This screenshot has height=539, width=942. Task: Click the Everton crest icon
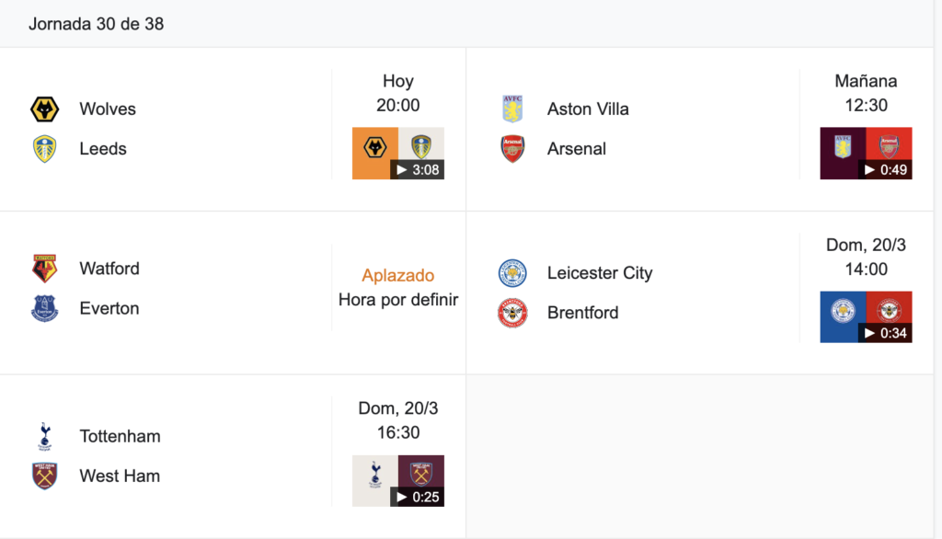tap(44, 308)
